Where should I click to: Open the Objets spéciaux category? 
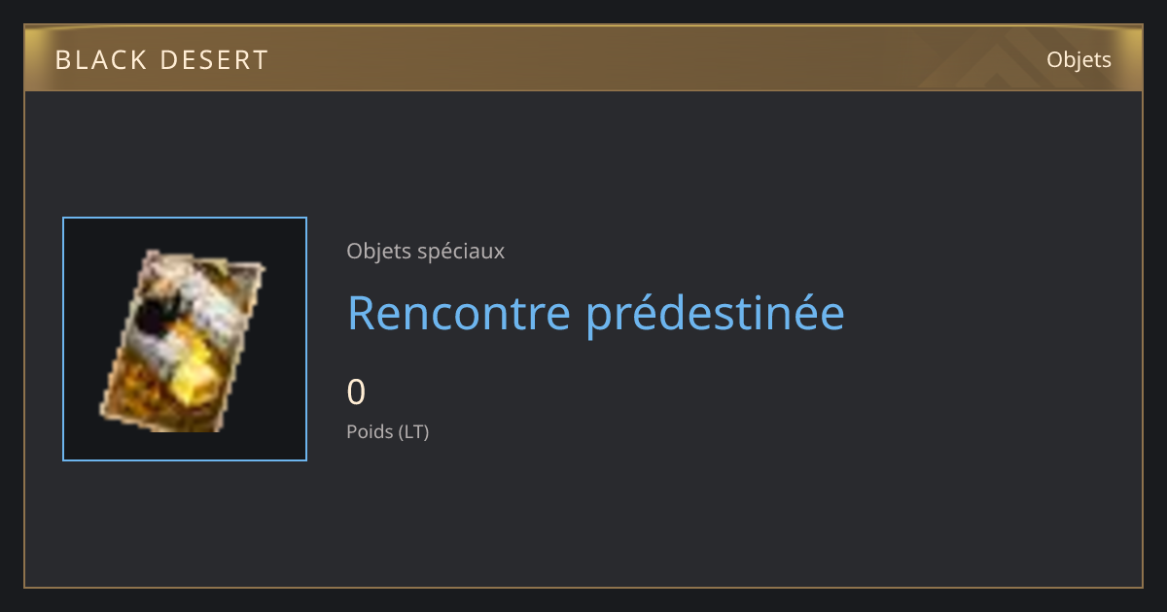click(x=425, y=251)
